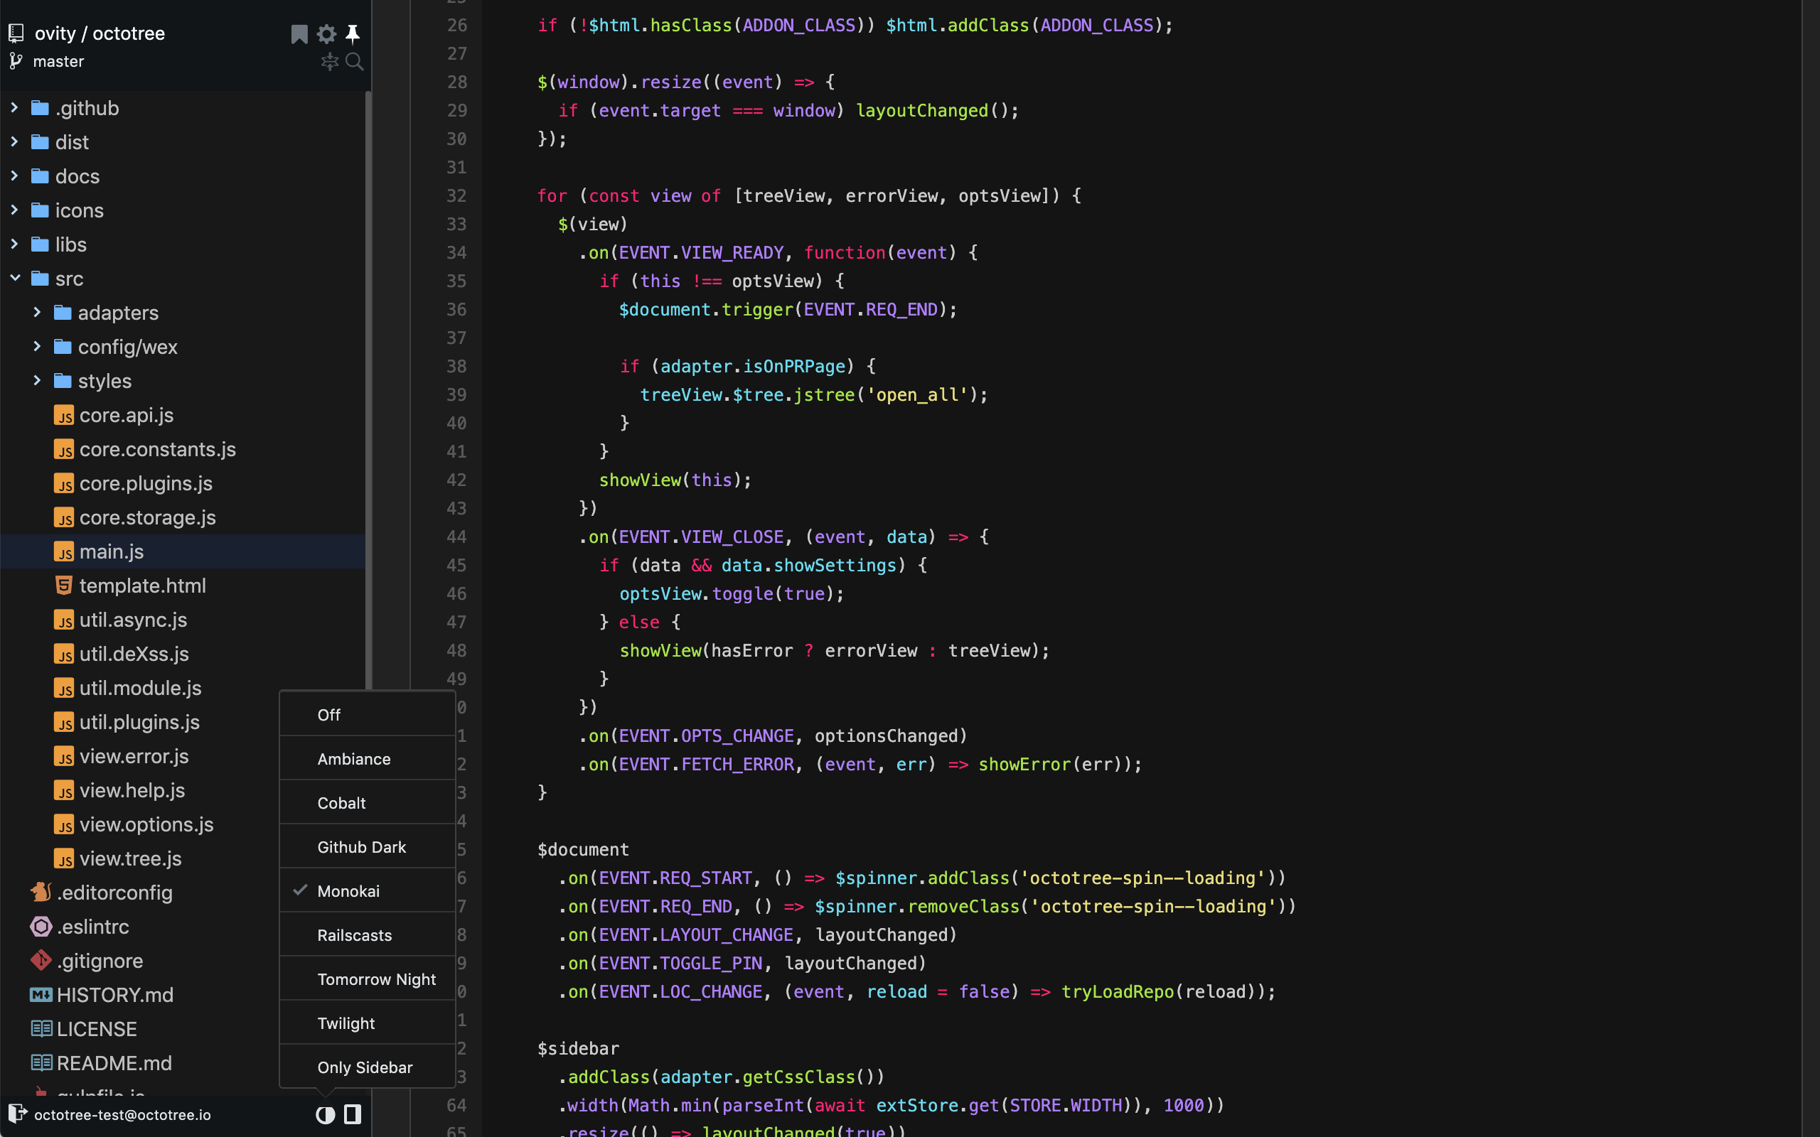This screenshot has height=1137, width=1820.
Task: Click the sidebar dock layout icon
Action: pyautogui.click(x=352, y=1114)
